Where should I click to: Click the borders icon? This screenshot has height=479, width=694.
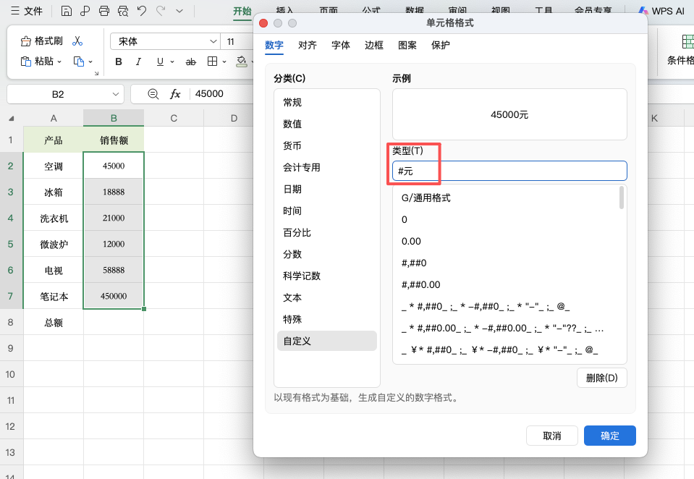213,62
